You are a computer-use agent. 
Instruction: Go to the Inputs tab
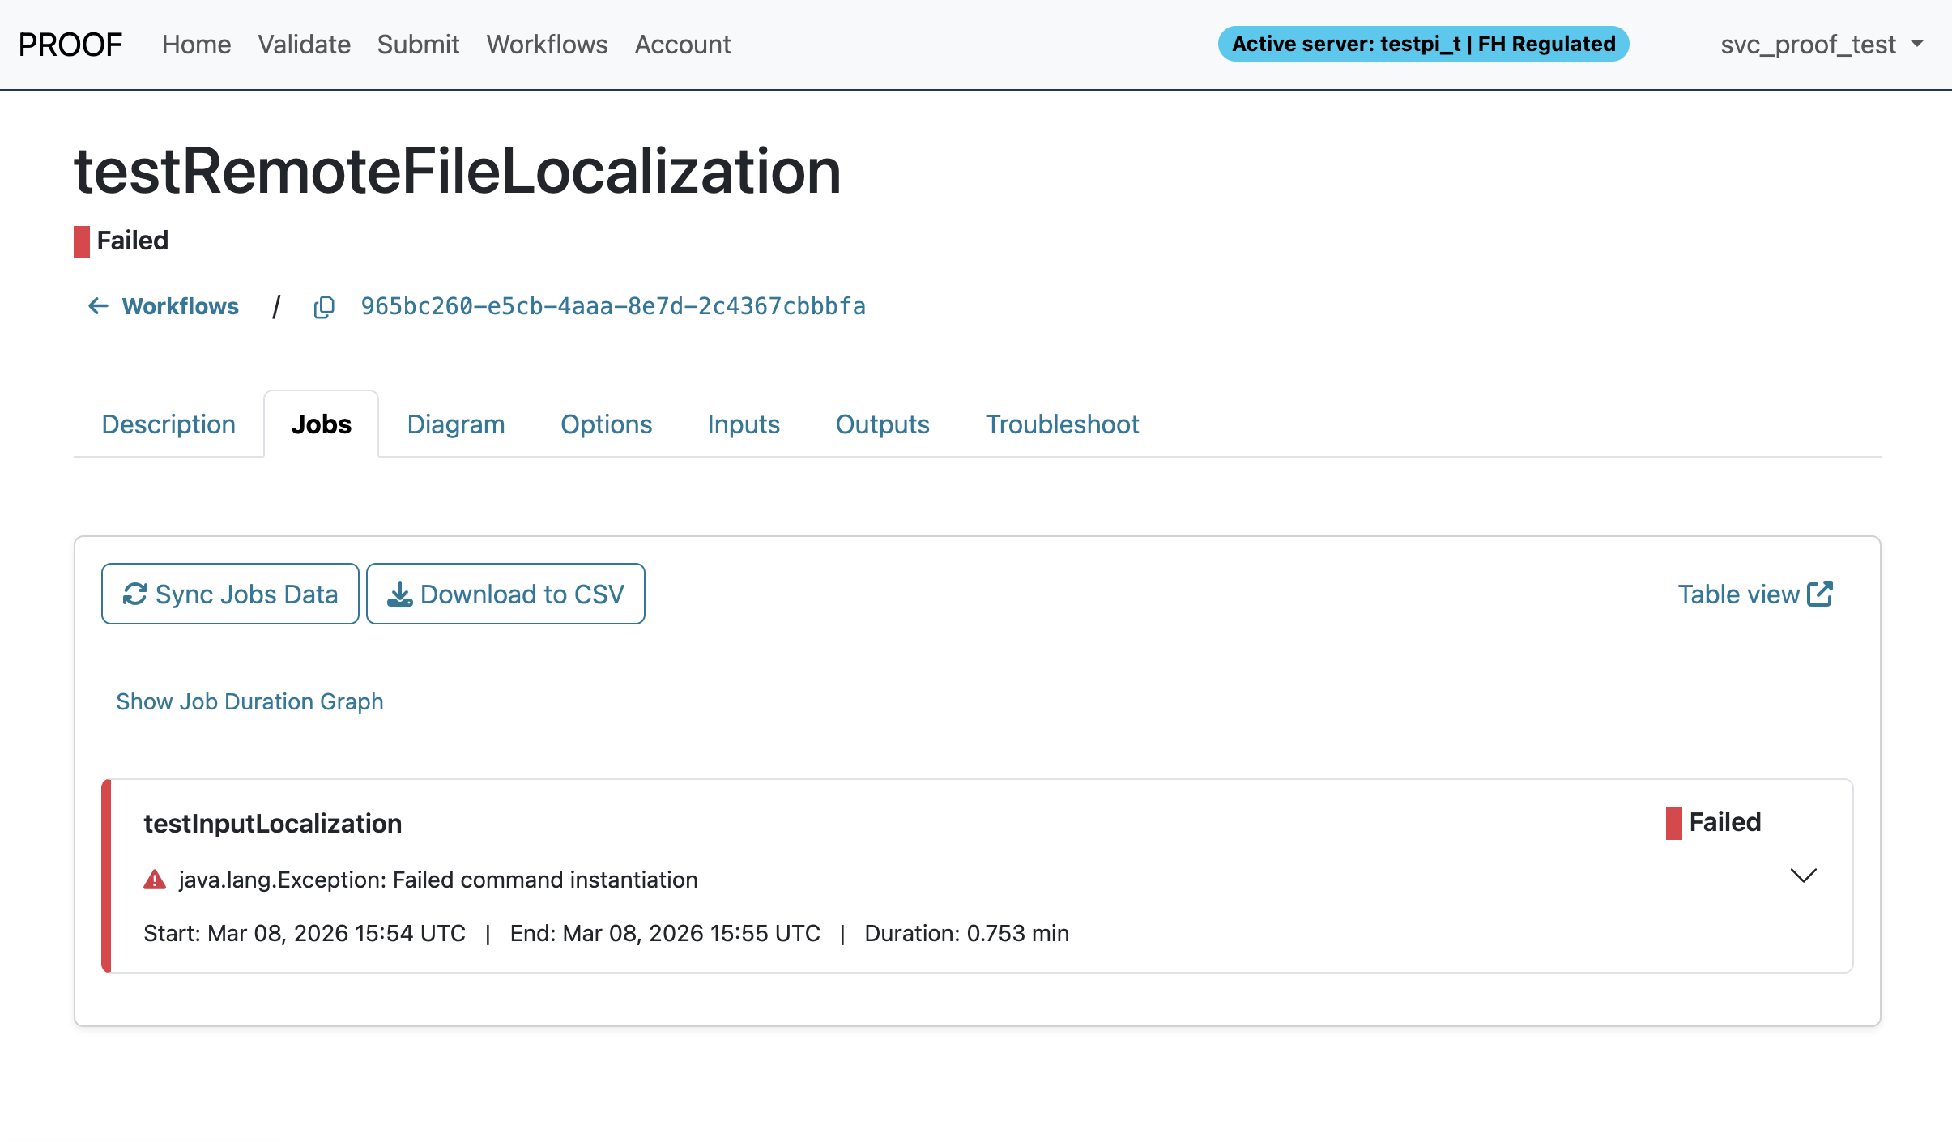click(x=743, y=424)
